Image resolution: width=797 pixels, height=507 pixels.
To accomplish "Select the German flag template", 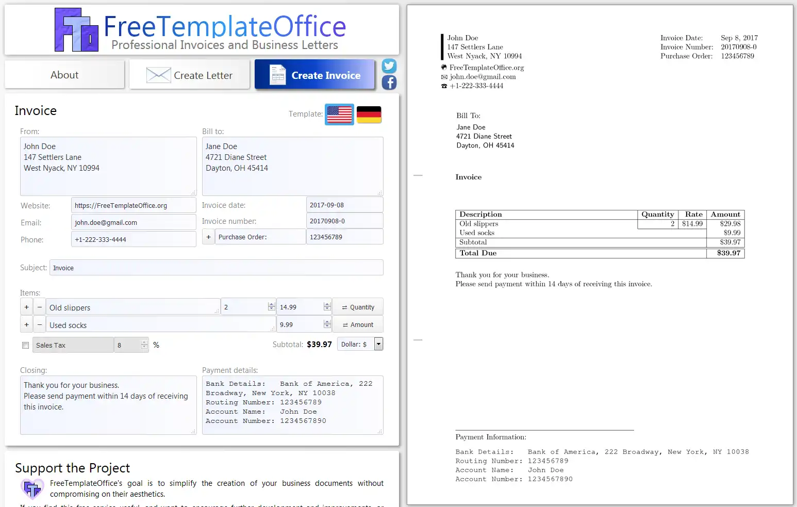I will pyautogui.click(x=369, y=115).
